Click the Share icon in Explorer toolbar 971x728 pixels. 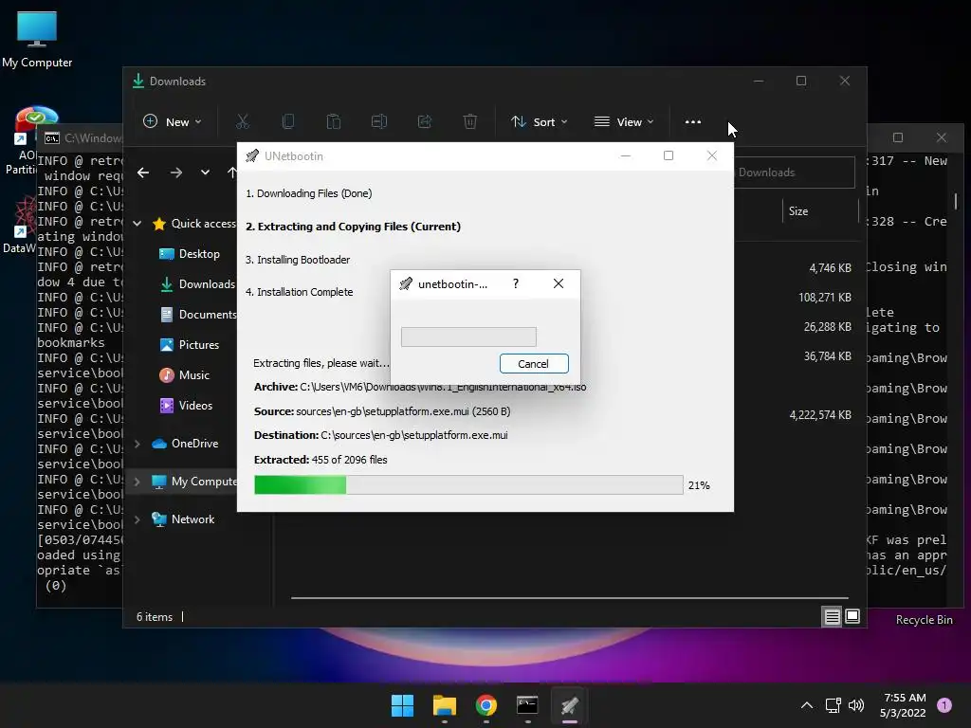[x=425, y=122]
